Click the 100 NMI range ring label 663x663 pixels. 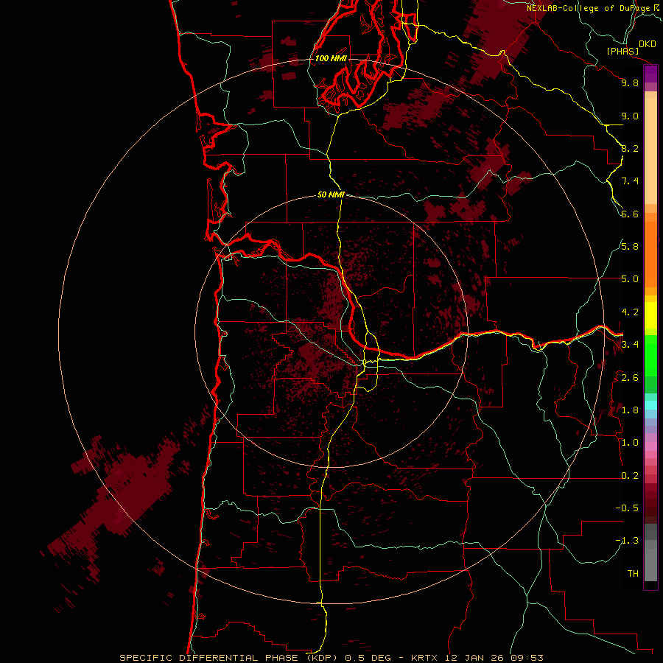coord(331,58)
